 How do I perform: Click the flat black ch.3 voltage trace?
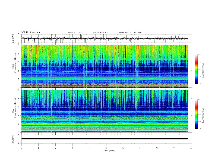click(x=105, y=139)
